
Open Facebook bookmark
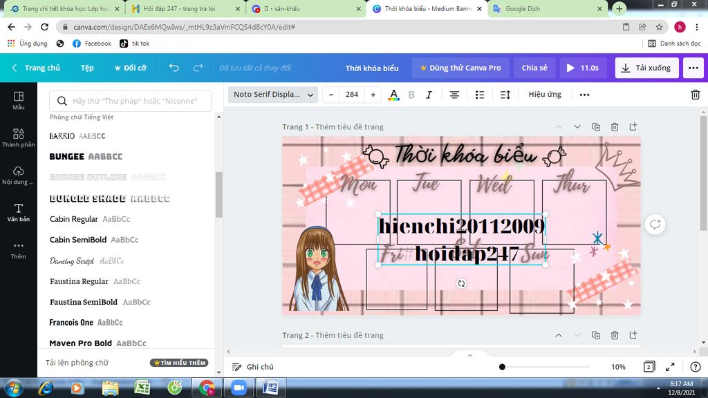pyautogui.click(x=92, y=44)
